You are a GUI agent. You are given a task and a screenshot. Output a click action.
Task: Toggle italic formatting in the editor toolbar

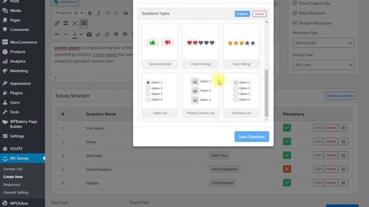click(99, 13)
